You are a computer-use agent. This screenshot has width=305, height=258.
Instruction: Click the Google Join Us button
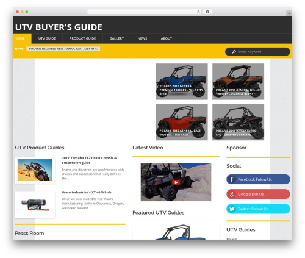(x=258, y=194)
